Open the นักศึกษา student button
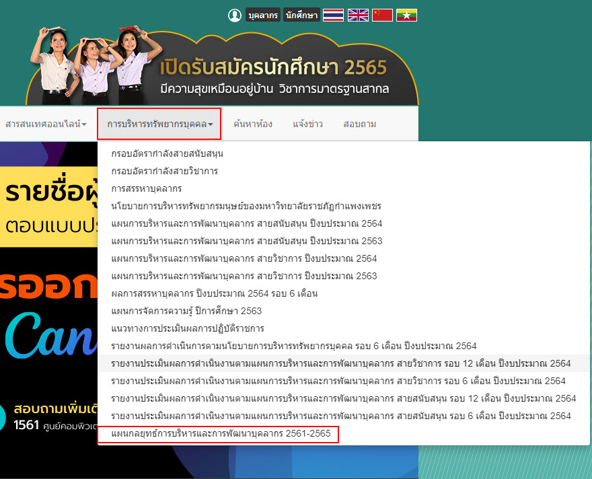The width and height of the screenshot is (592, 479). pos(301,15)
